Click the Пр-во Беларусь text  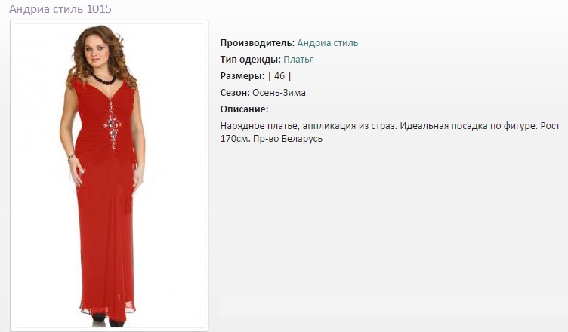tap(288, 139)
